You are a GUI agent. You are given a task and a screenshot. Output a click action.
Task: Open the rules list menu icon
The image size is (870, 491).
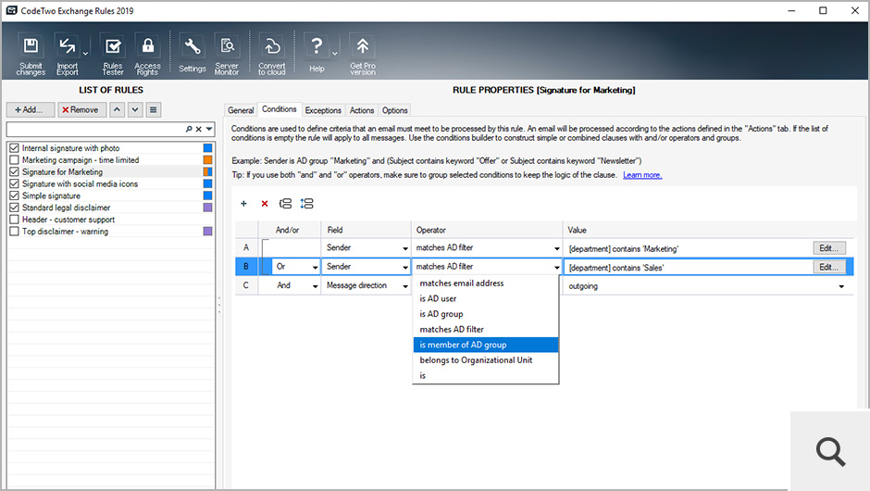pos(153,109)
